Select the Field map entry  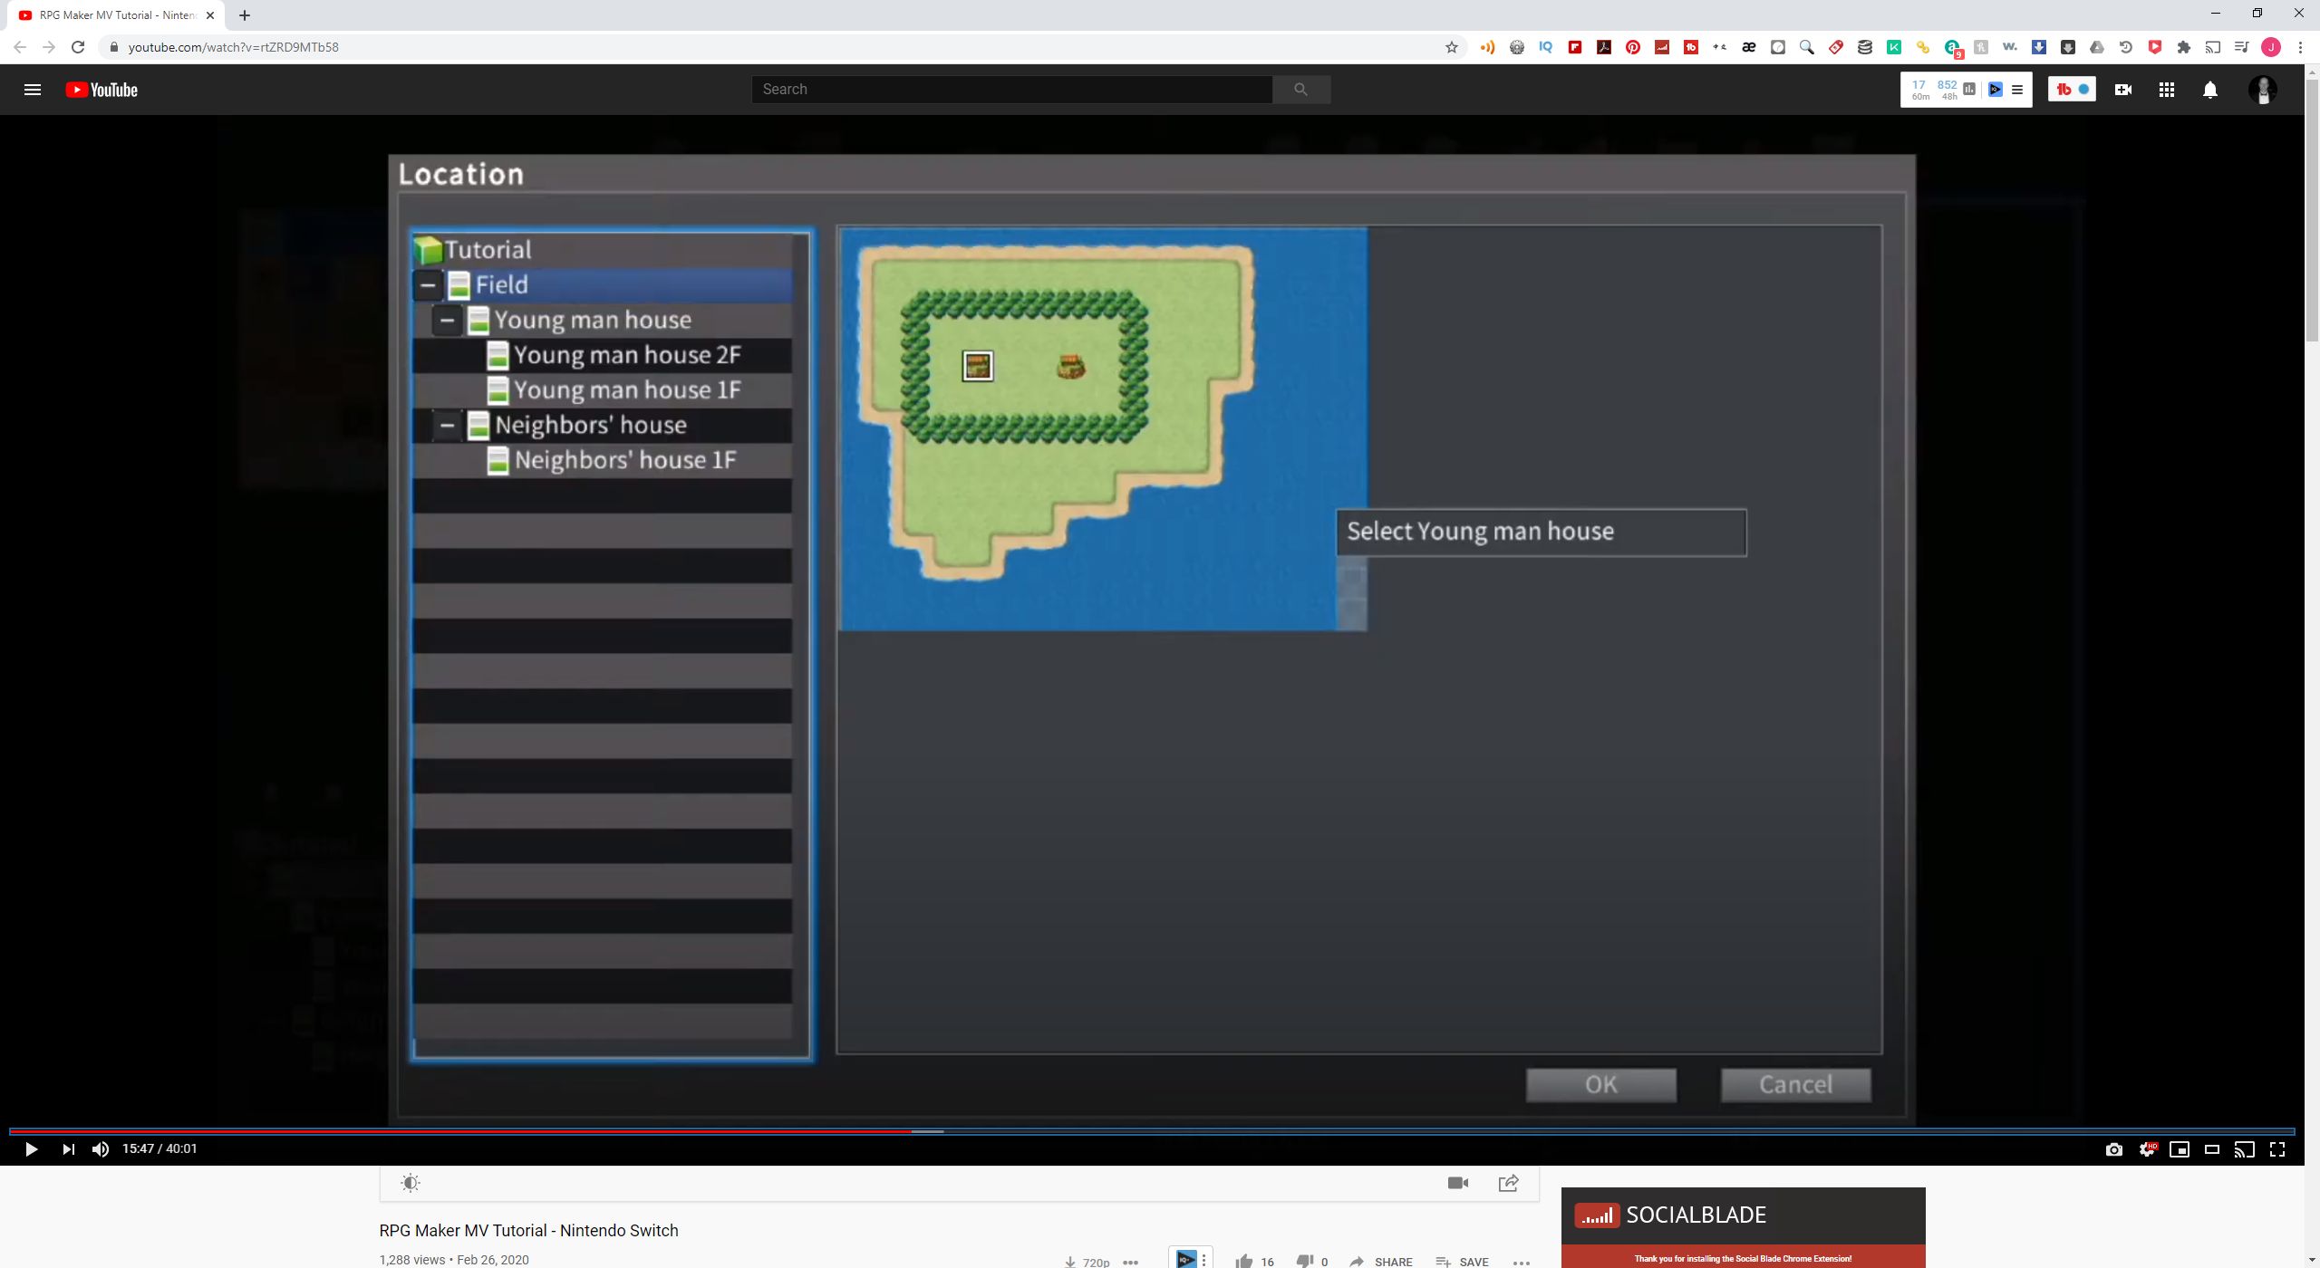pos(602,285)
